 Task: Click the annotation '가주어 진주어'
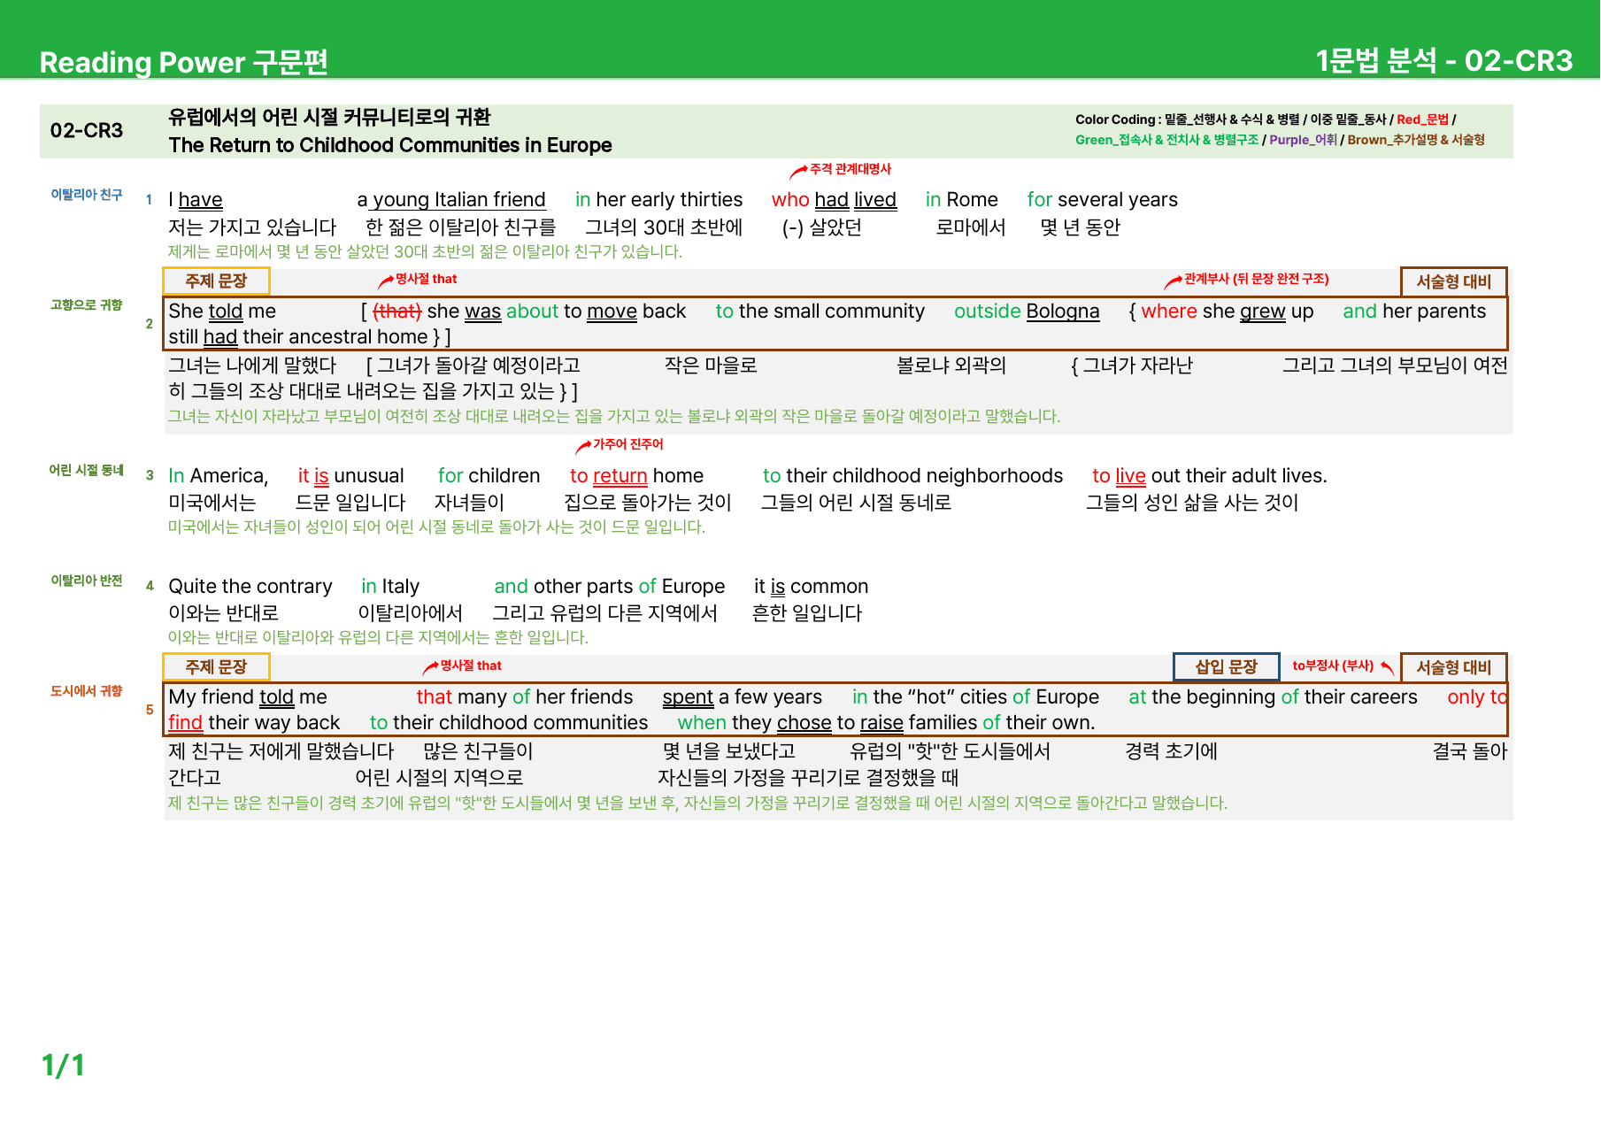click(x=627, y=444)
